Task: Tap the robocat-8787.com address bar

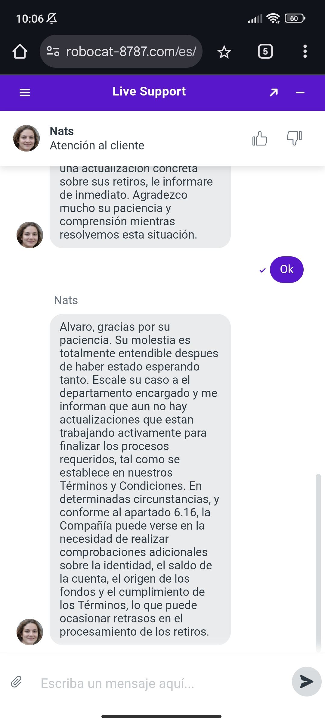Action: click(131, 52)
